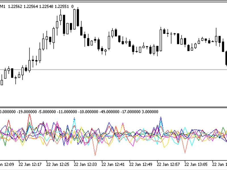Click indicator value -5.000000

[47, 112]
